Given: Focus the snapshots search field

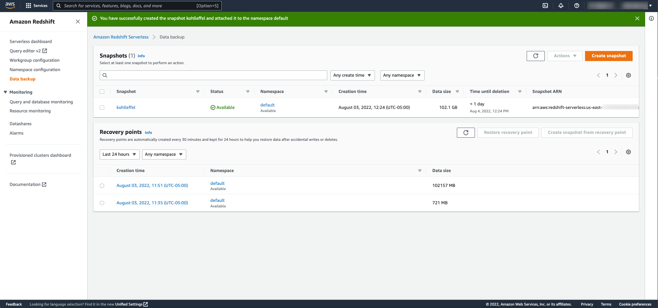Looking at the screenshot, I should click(x=213, y=75).
